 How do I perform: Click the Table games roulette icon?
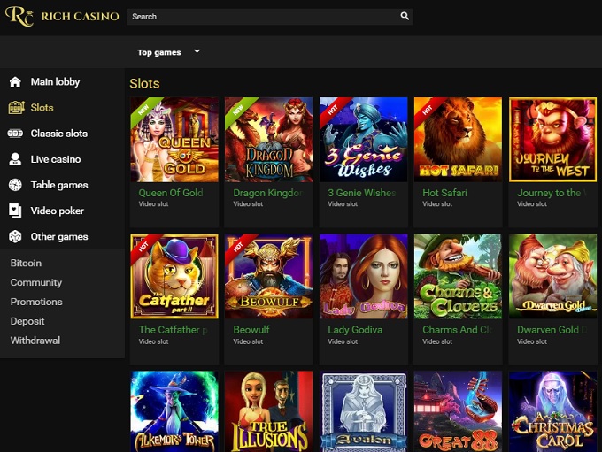[15, 185]
